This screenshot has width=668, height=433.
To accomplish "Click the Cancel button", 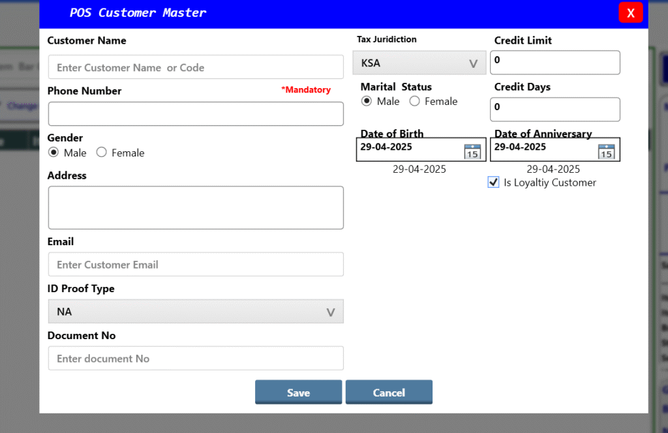I will click(x=389, y=393).
